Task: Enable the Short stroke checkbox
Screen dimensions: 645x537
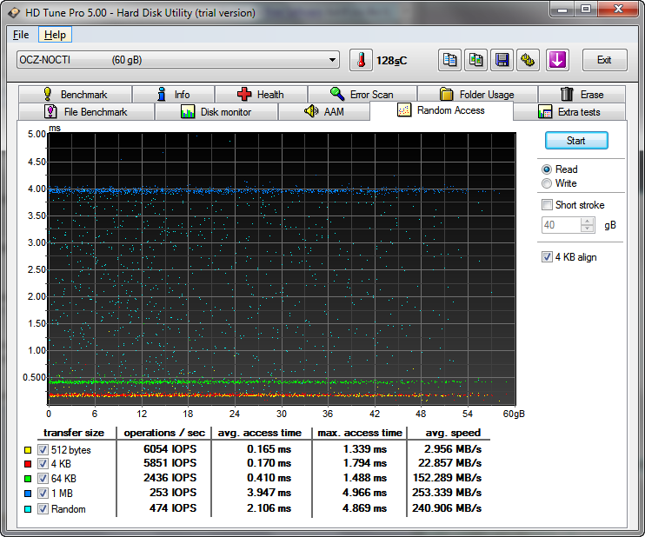Action: 547,205
